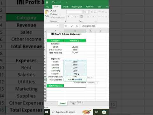Select the Other Expenses value 600
This screenshot has width=153, height=115.
point(75,77)
